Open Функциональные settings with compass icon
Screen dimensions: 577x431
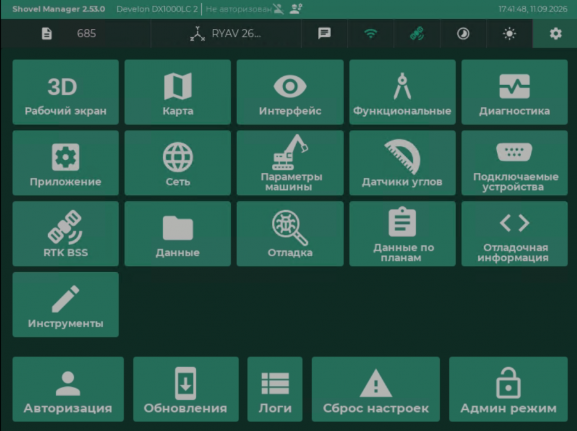[402, 92]
